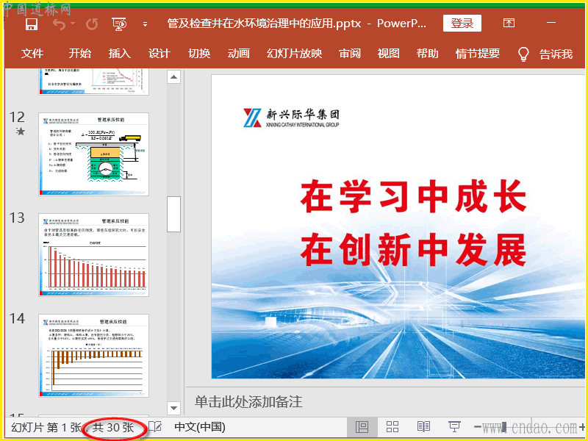Open the 设计 ribbon tab
The height and width of the screenshot is (441, 588).
pos(159,54)
